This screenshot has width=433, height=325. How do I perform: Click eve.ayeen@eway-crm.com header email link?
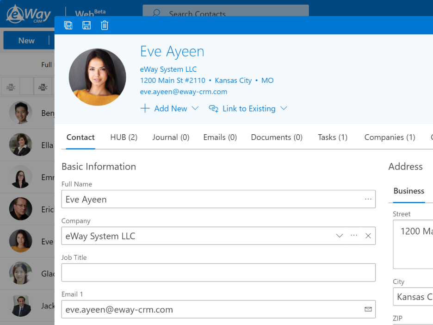[x=183, y=92]
